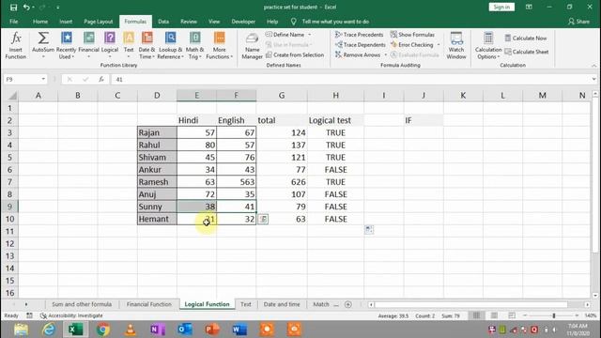Viewport: 601px width, 338px height.
Task: Open Customize Quick Access Toolbar dropdown
Action: coord(58,8)
